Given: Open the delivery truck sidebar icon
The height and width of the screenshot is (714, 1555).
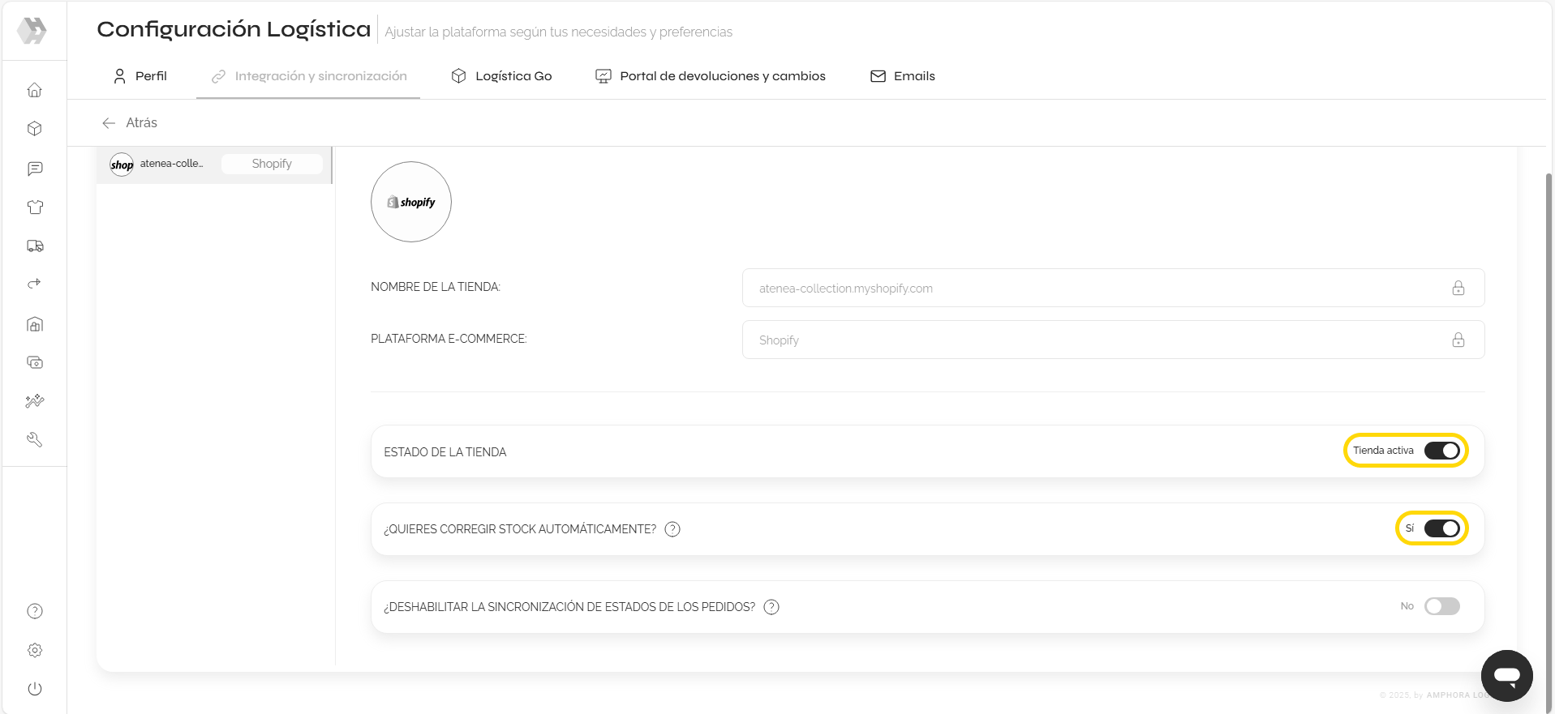Looking at the screenshot, I should [34, 246].
